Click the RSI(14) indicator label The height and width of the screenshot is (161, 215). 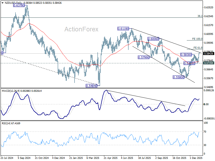click(x=6, y=123)
